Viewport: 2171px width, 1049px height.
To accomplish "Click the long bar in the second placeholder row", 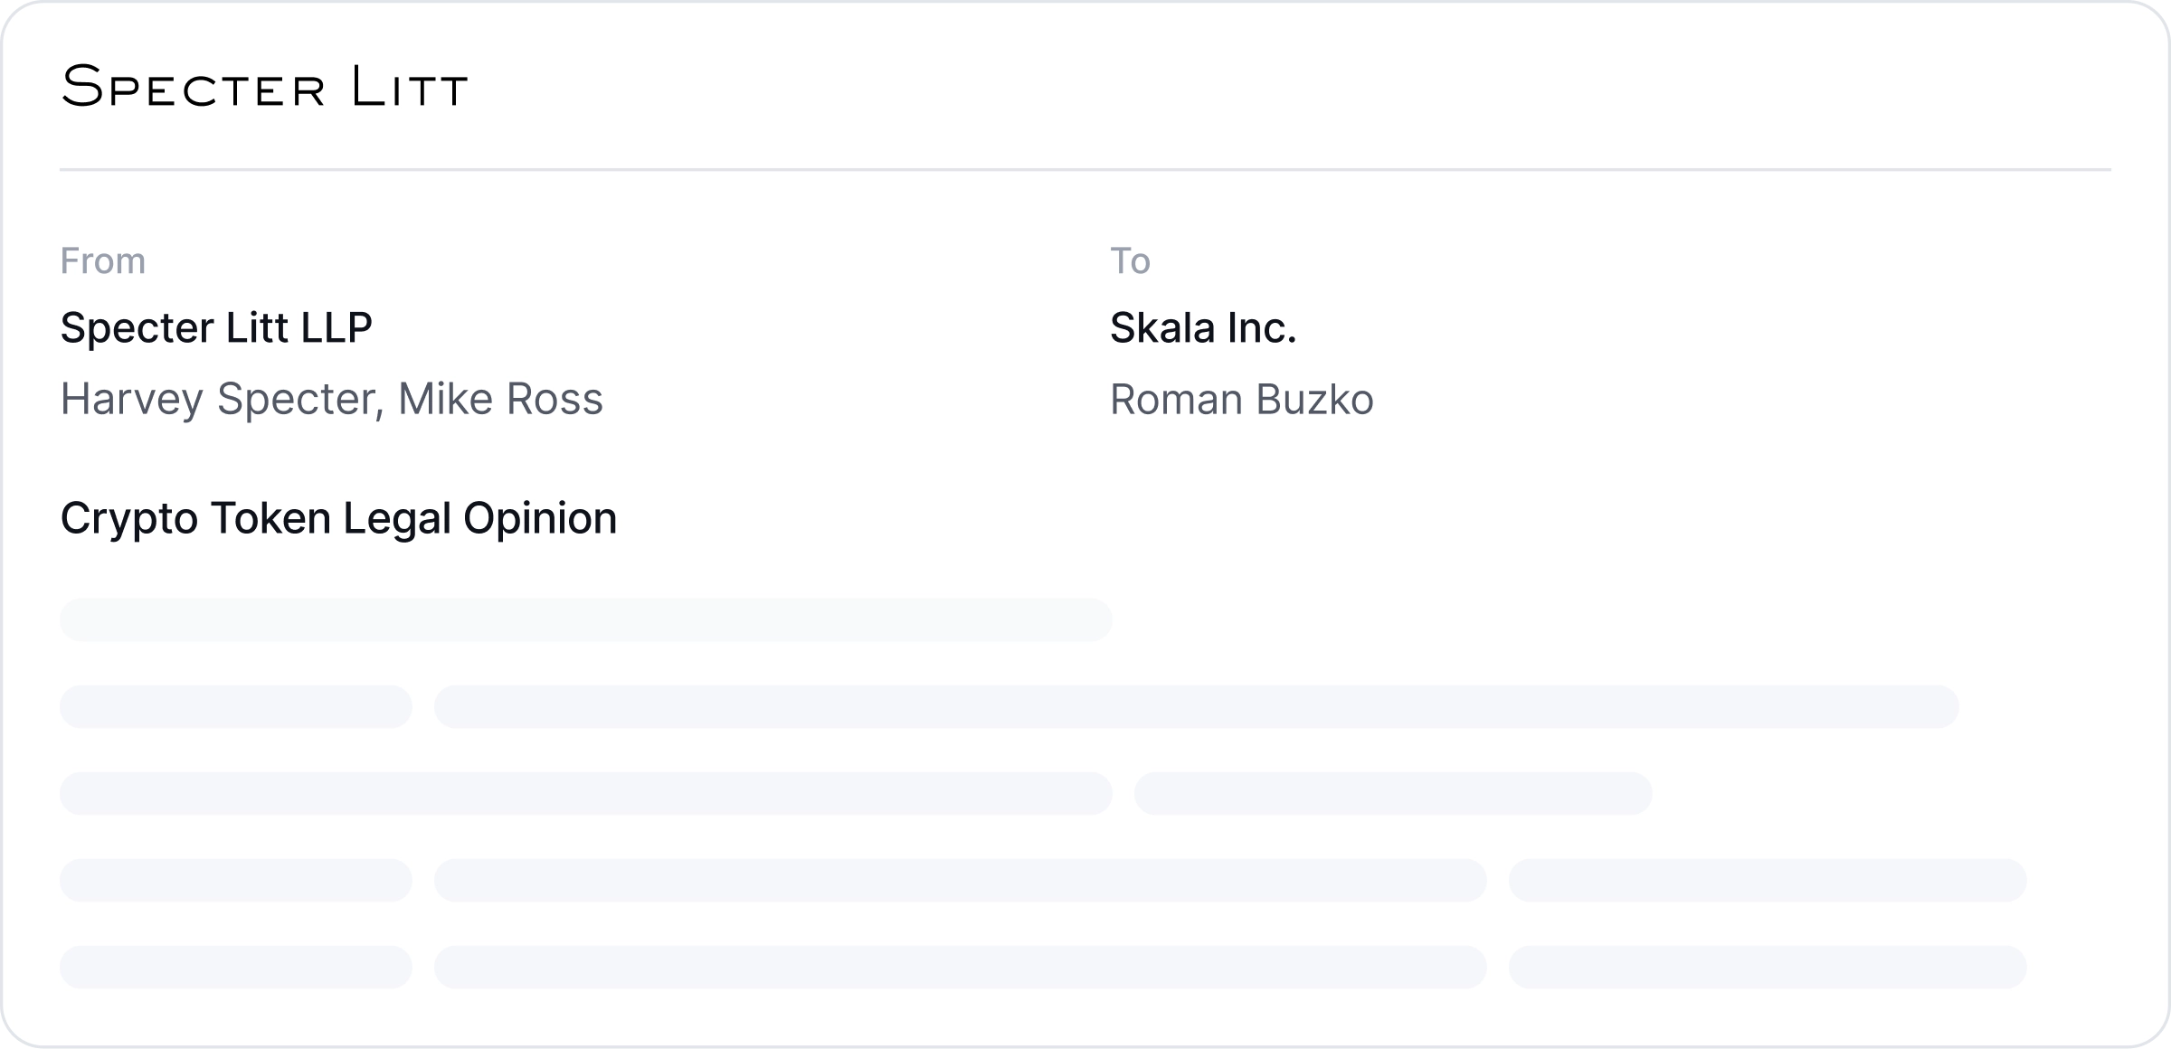I will point(1196,706).
